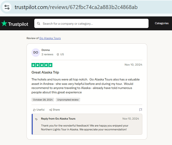Viewport: 172px width, 145px height.
Task: Click the reply date 'Nov 10, 2024'
Action: click(x=131, y=119)
